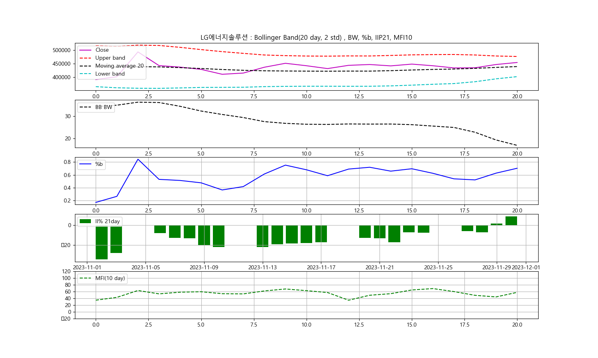This screenshot has width=598, height=358.
Task: Click the 500000 price axis label
Action: point(61,50)
